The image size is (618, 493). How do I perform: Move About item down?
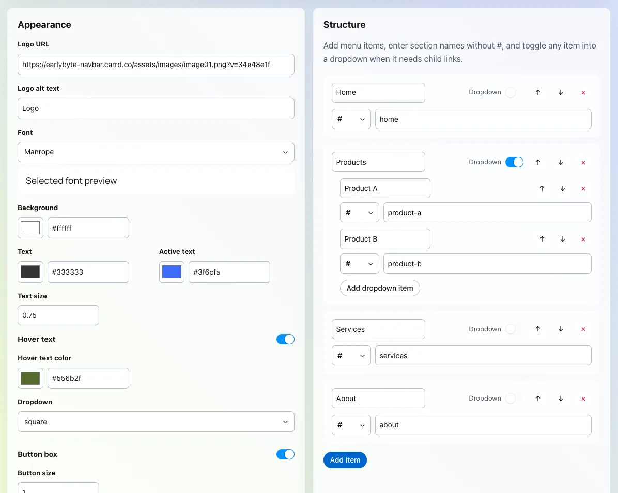click(561, 399)
